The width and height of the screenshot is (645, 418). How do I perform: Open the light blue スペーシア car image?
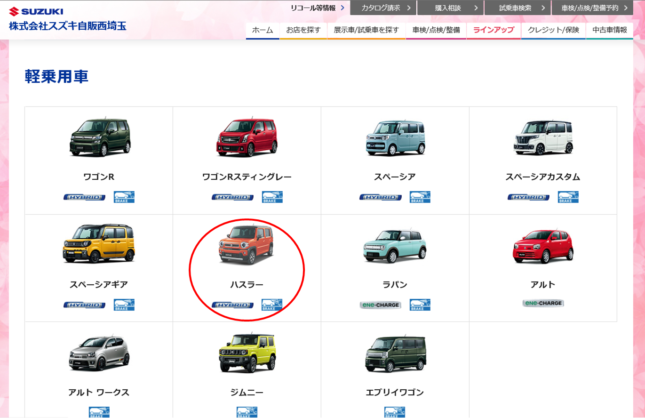[395, 137]
